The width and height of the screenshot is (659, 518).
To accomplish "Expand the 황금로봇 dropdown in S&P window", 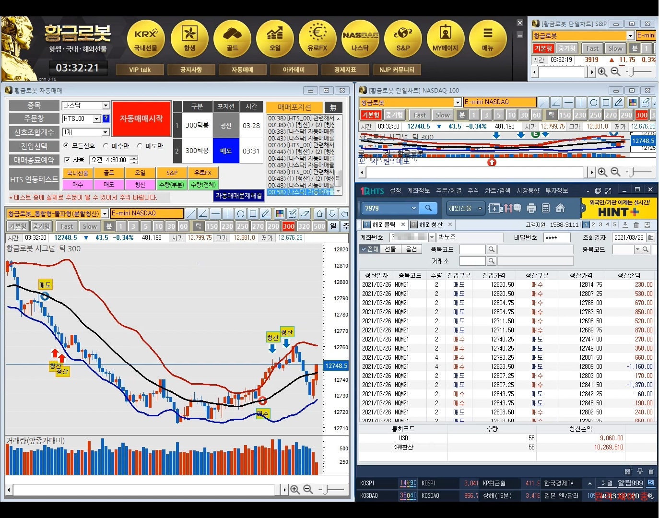I will point(631,35).
